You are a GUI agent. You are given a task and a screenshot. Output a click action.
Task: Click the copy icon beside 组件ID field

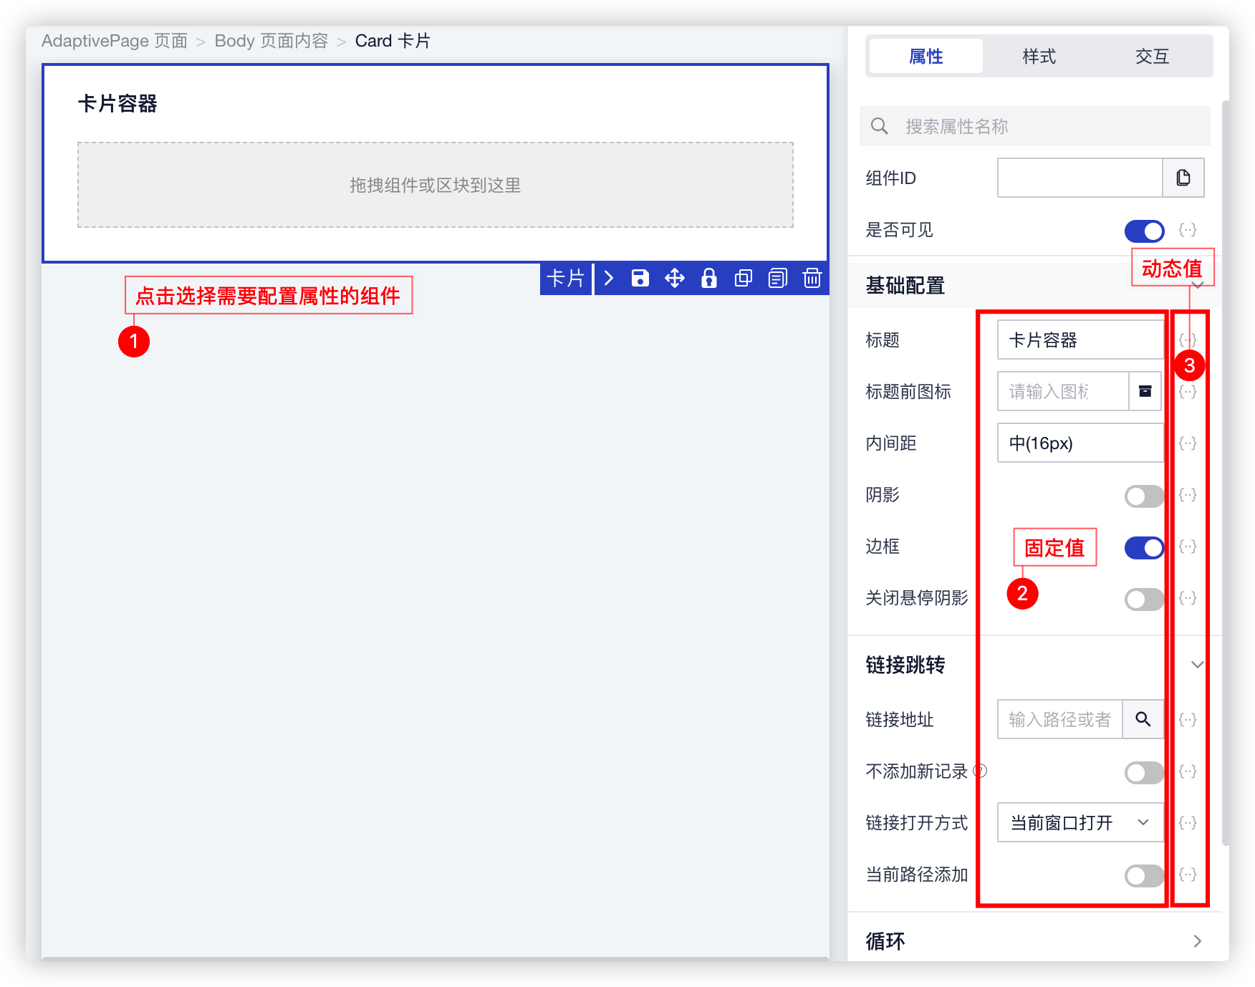pos(1183,178)
